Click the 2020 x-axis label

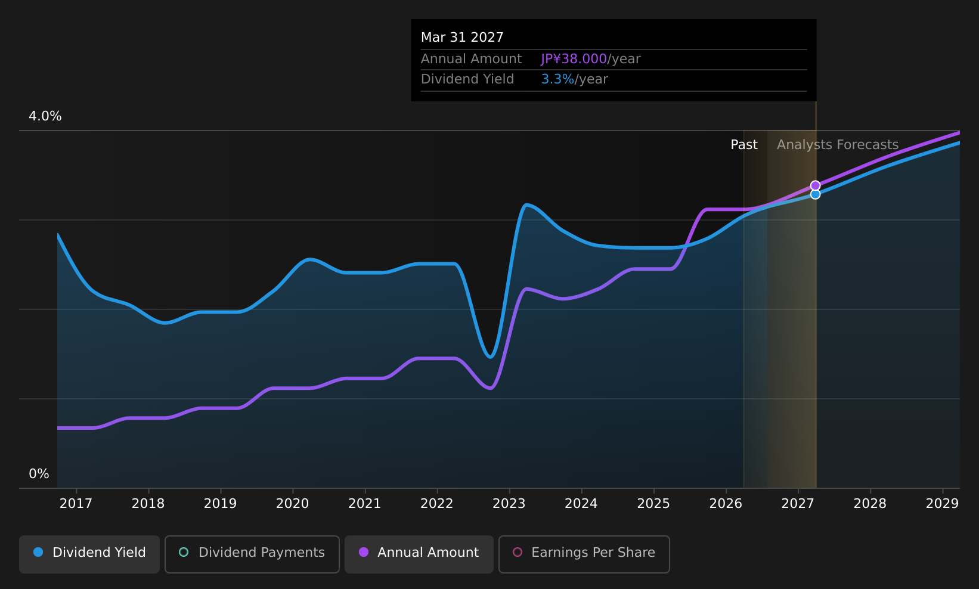point(292,504)
